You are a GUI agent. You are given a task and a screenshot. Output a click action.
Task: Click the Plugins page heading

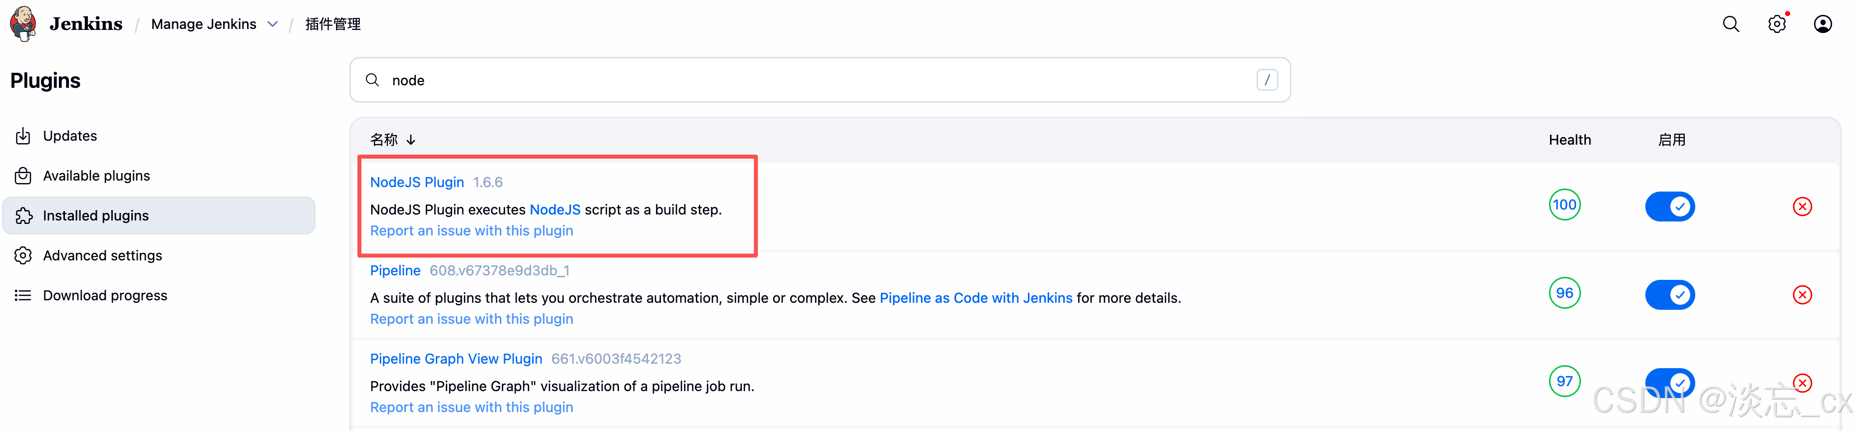(x=45, y=80)
